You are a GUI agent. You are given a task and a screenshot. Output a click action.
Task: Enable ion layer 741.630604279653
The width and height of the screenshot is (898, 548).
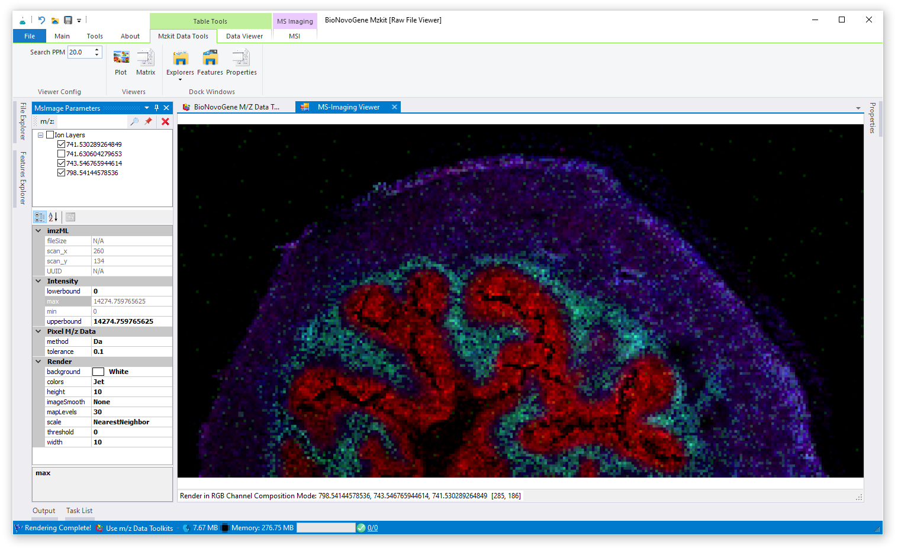click(62, 154)
